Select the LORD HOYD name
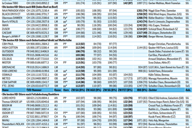Screen dimensions: 194x128 click(x=9, y=98)
